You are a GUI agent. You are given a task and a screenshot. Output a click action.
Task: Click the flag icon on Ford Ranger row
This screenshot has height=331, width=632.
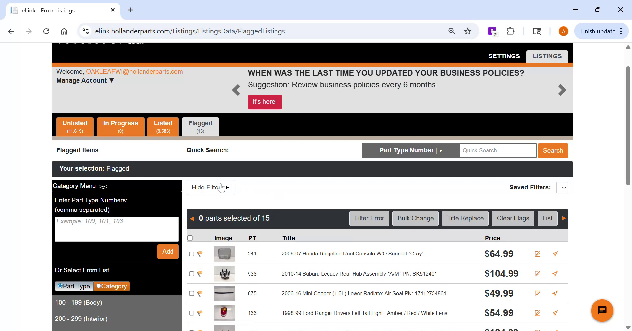[200, 313]
